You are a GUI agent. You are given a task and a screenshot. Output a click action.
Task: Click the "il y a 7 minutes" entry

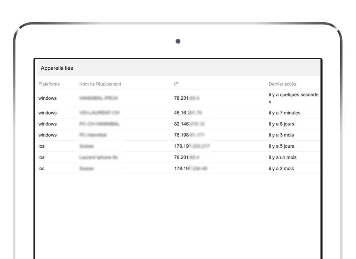click(285, 113)
